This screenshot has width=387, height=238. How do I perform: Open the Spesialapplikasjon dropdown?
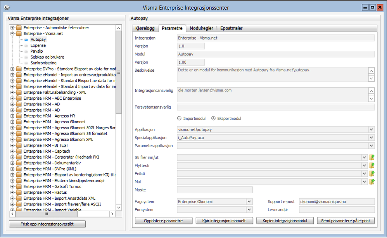click(x=371, y=138)
